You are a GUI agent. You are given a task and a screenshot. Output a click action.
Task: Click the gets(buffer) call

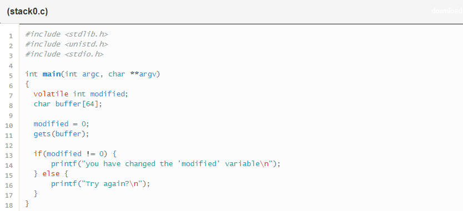coord(61,134)
